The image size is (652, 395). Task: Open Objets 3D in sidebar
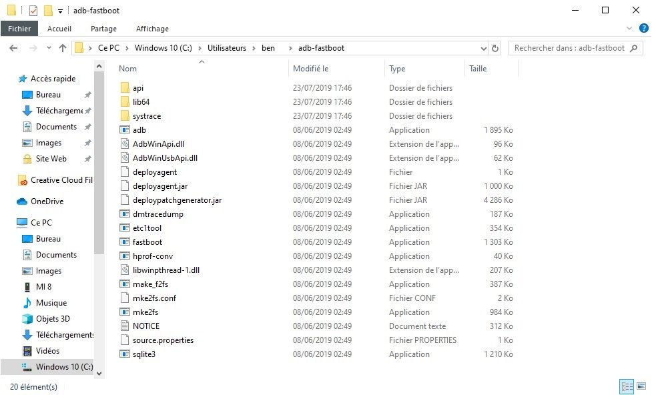[x=53, y=318]
